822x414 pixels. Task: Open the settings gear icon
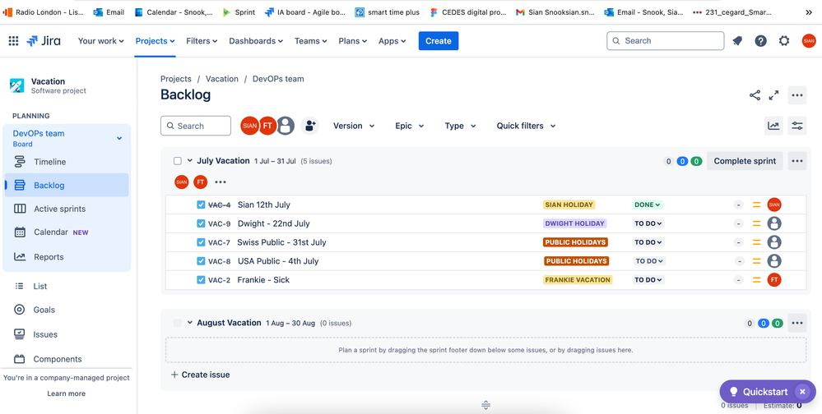tap(783, 41)
